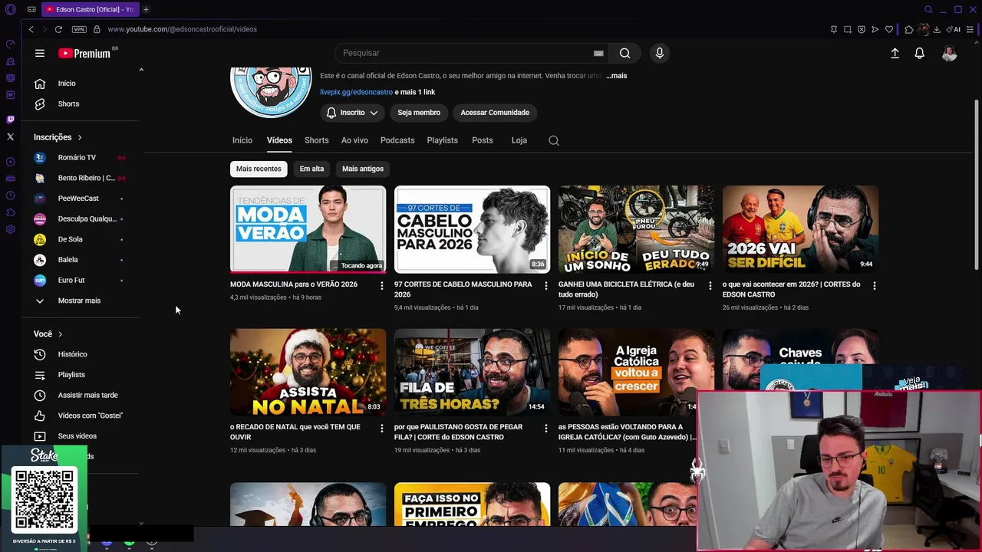Click the YouTube Premium logo
982x552 pixels.
click(84, 53)
